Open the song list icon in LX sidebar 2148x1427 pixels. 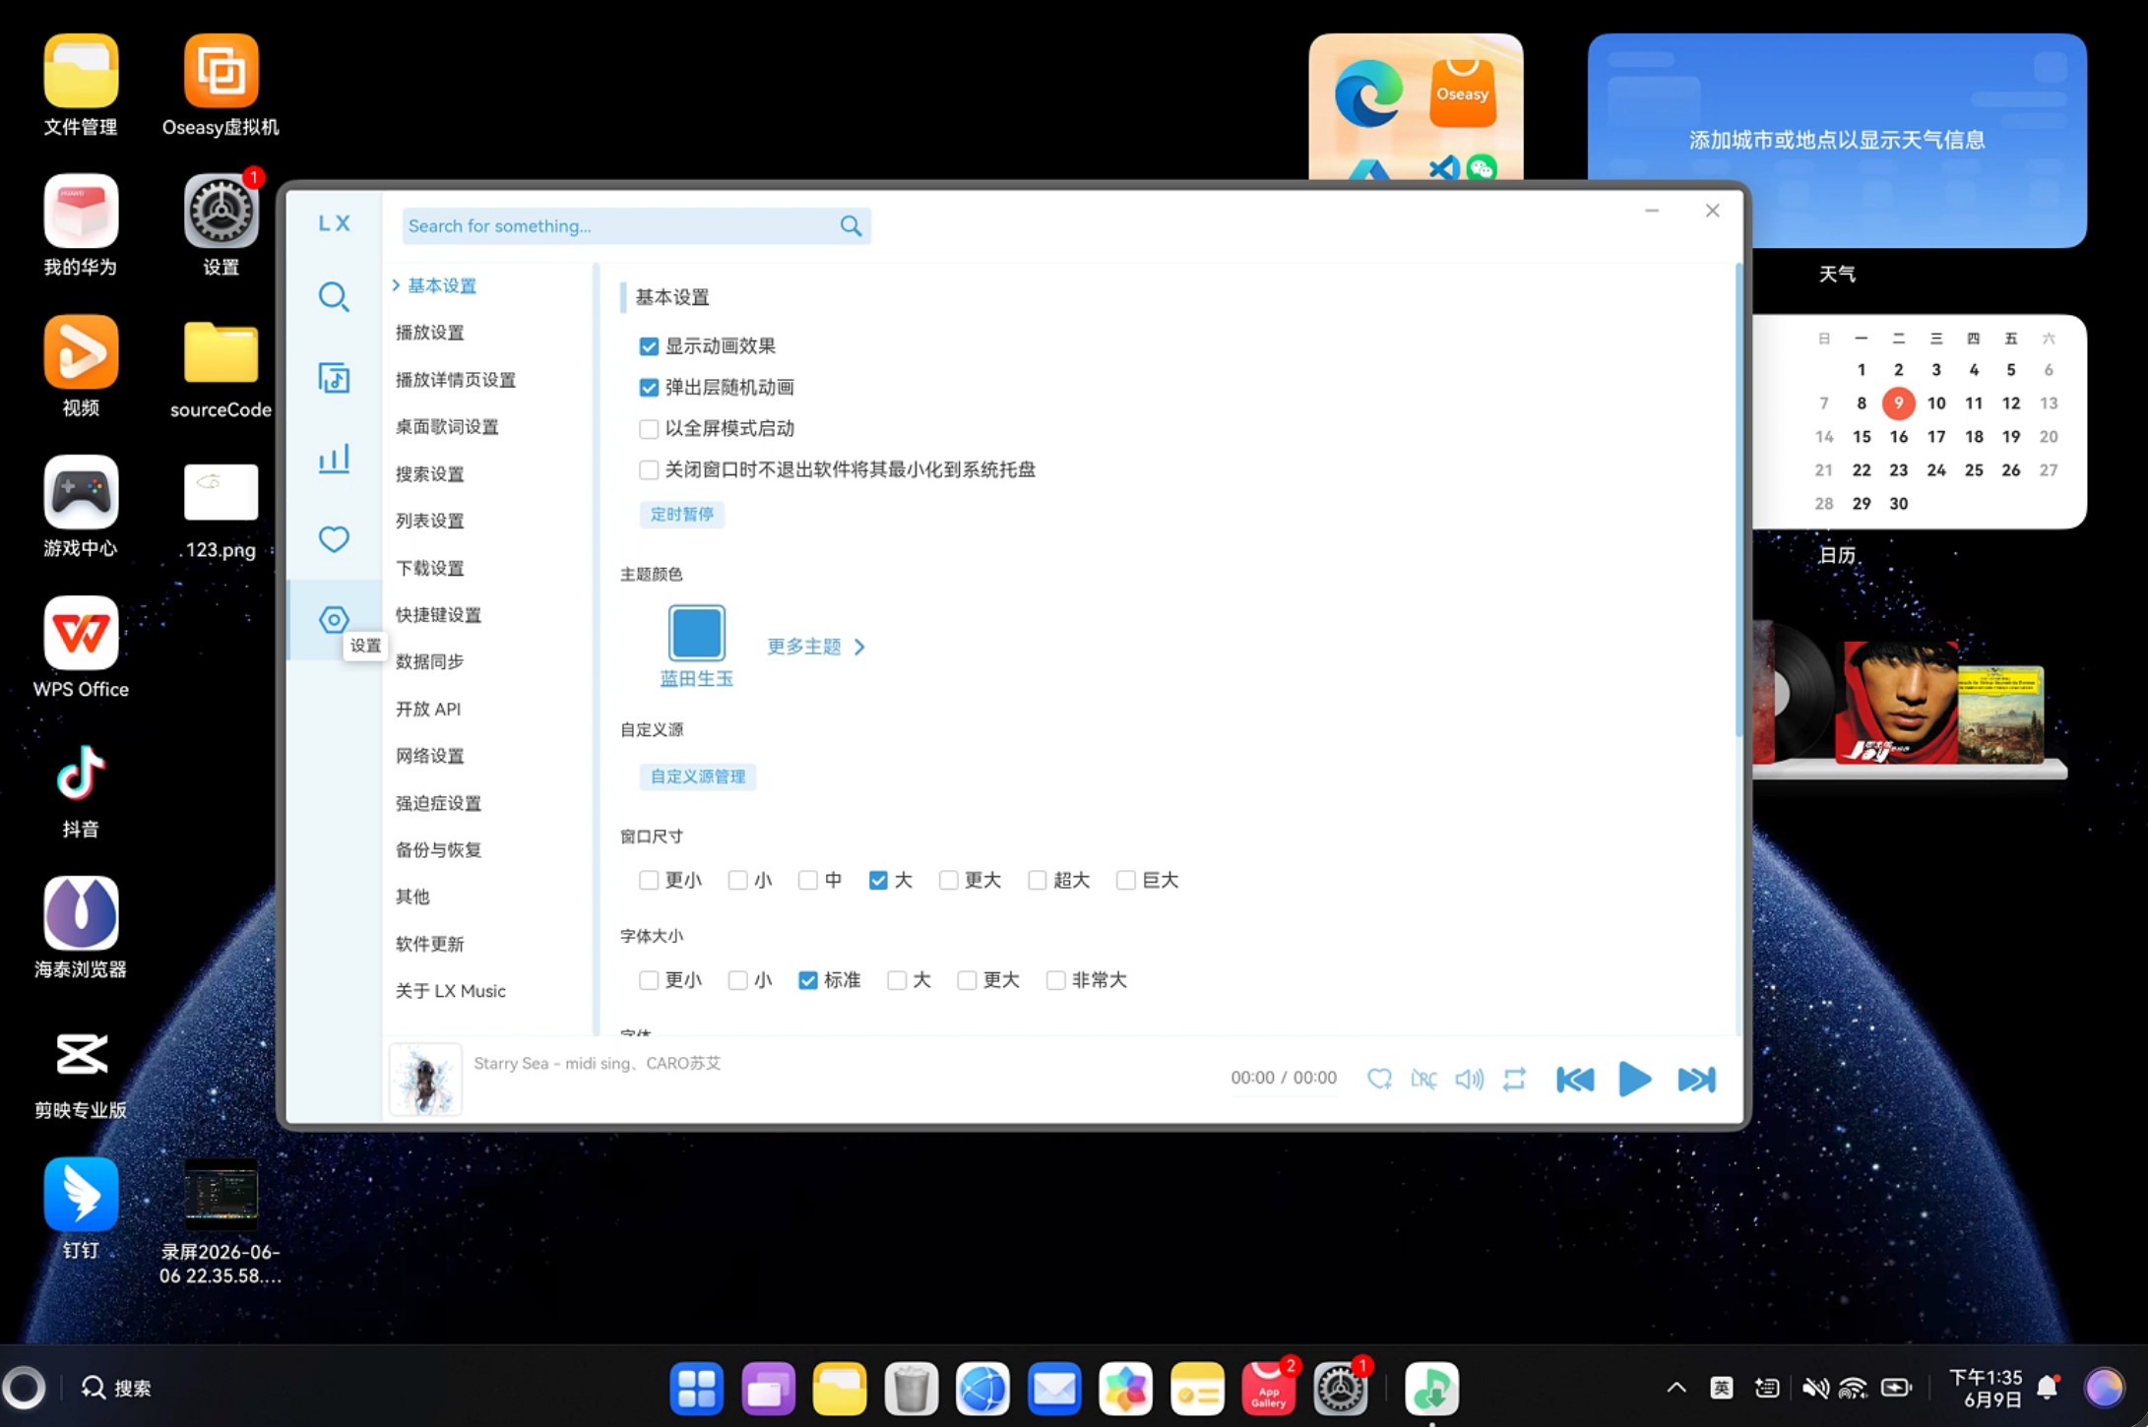pos(334,378)
